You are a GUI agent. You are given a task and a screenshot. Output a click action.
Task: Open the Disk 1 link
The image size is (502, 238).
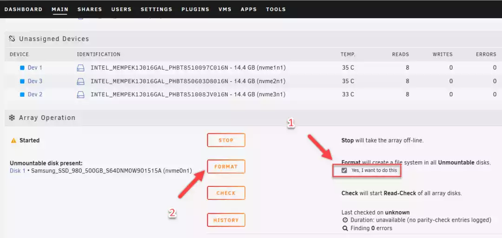18,171
